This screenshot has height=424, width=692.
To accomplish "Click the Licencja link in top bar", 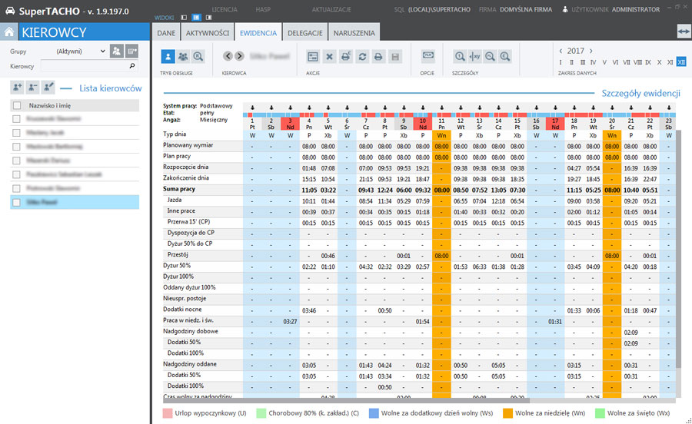I will 224,9.
